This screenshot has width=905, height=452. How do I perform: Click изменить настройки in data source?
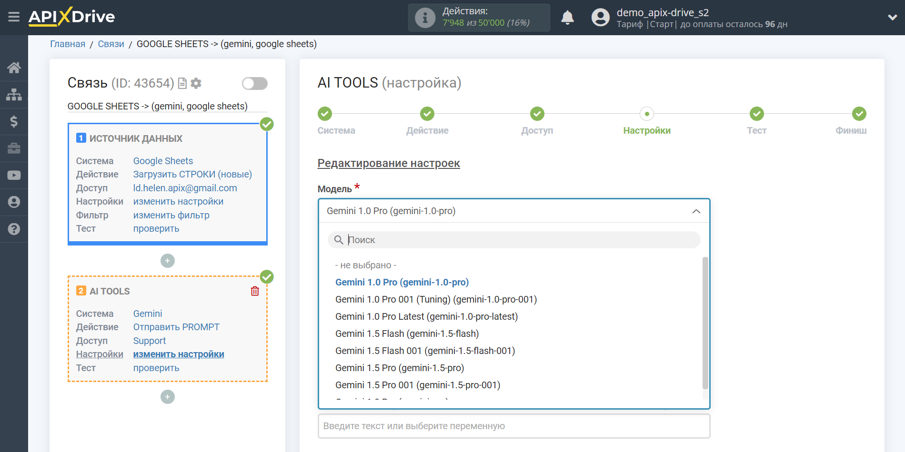click(178, 201)
